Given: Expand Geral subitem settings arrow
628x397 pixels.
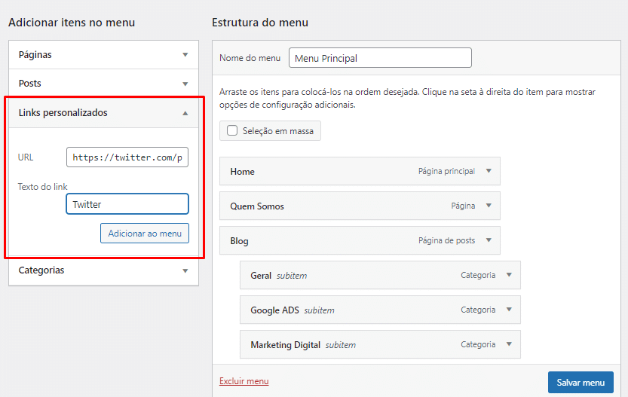Looking at the screenshot, I should click(x=509, y=275).
